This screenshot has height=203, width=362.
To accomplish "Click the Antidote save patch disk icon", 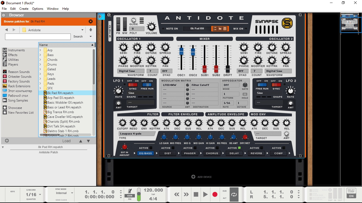I will [x=225, y=29].
